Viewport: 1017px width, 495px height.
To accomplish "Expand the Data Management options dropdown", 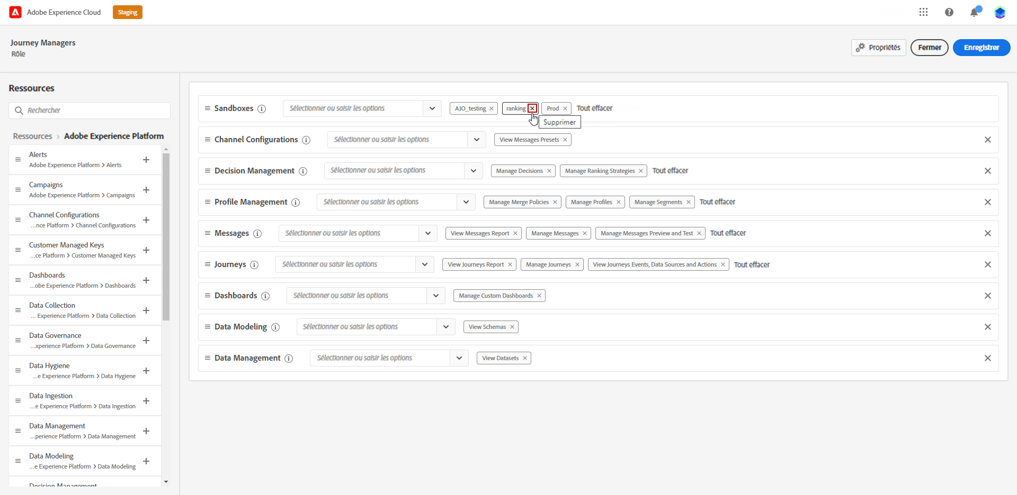I will pyautogui.click(x=459, y=358).
